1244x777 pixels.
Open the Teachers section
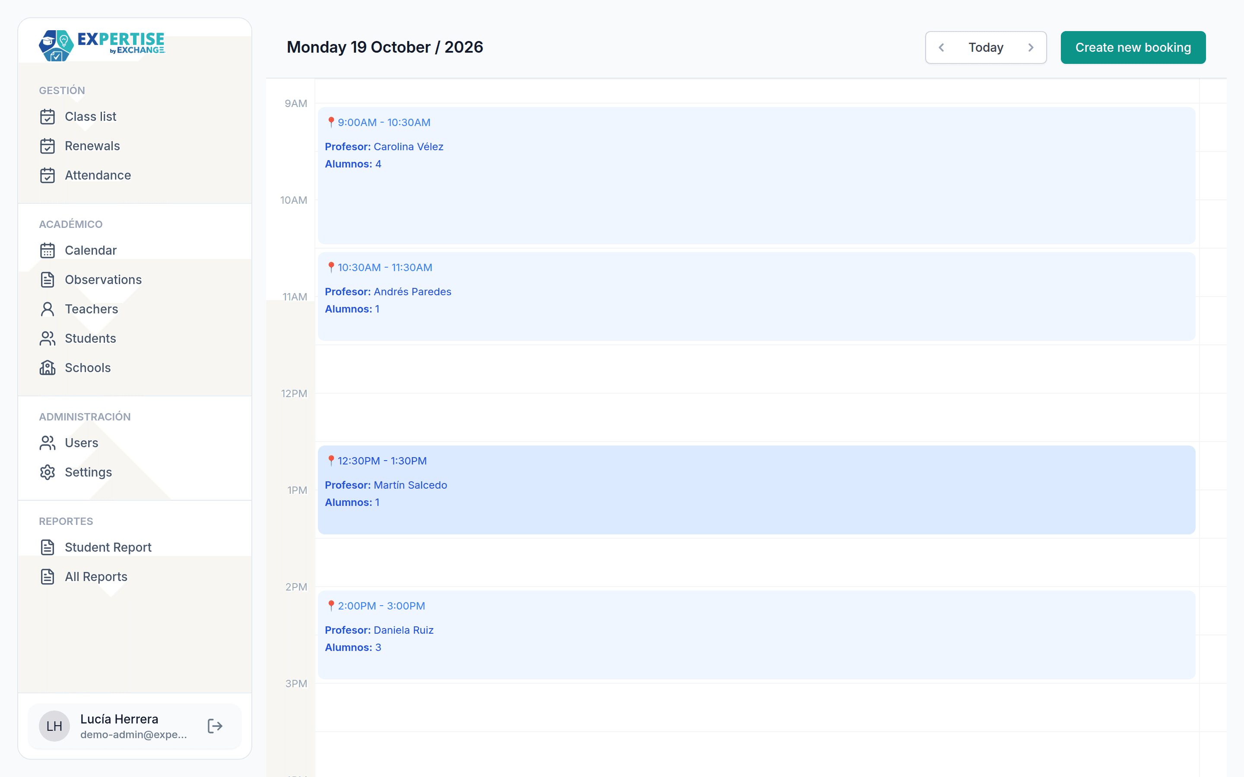92,309
